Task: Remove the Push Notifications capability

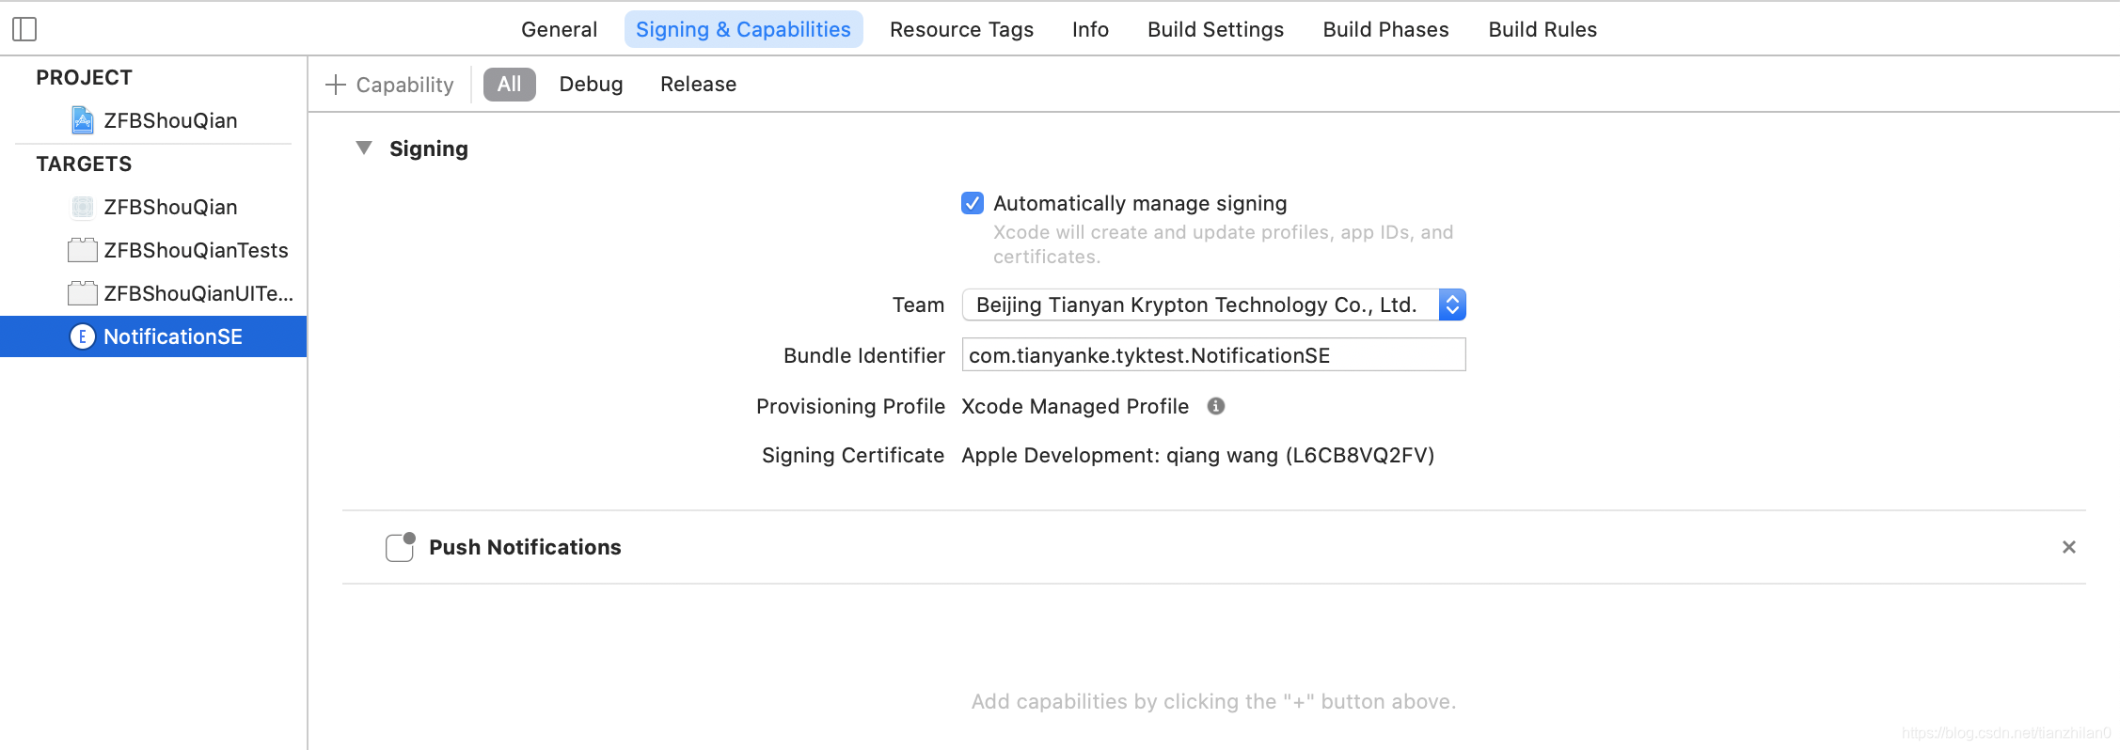Action: pos(2069,547)
